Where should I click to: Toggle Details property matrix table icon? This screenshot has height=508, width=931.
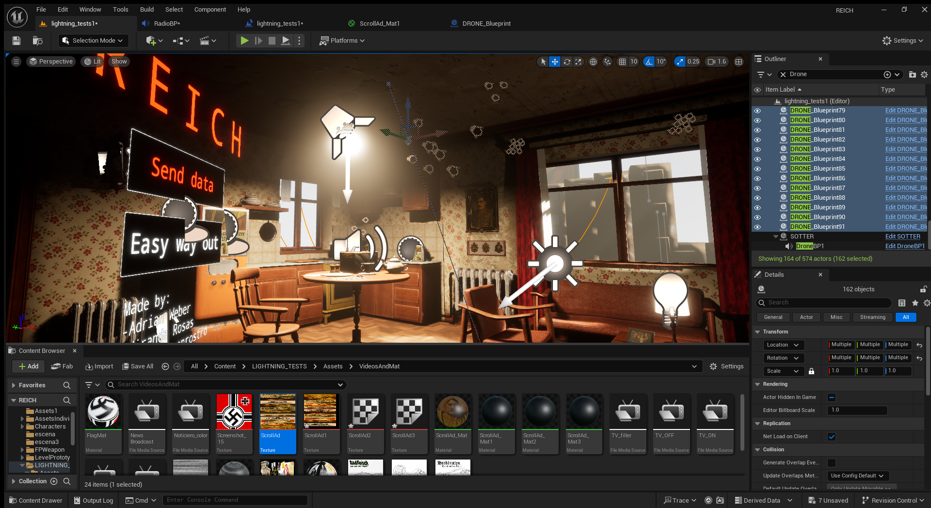(902, 303)
